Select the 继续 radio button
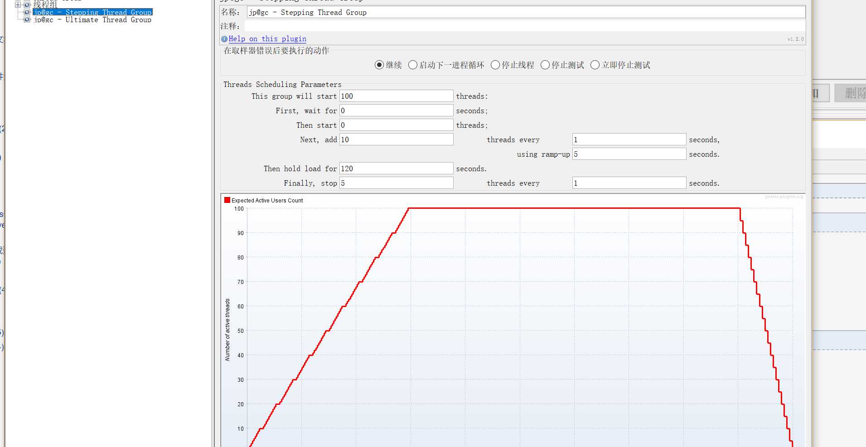 tap(379, 65)
